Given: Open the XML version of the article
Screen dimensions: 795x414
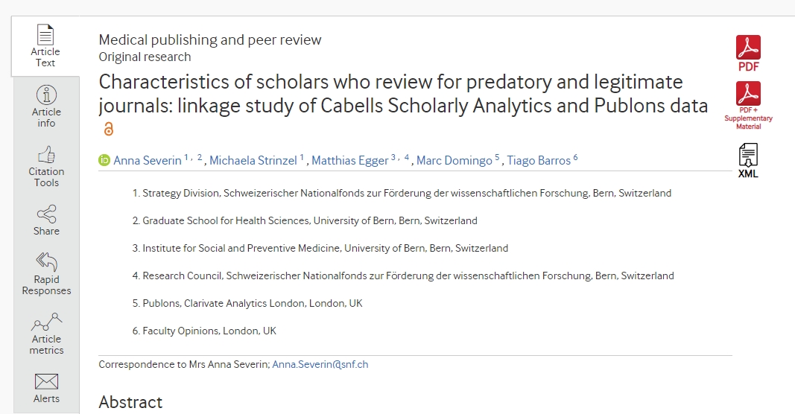Looking at the screenshot, I should point(748,161).
